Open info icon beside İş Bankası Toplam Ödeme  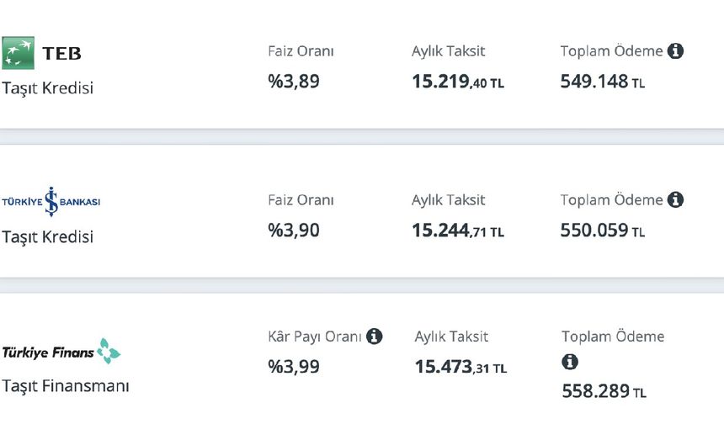(x=675, y=199)
